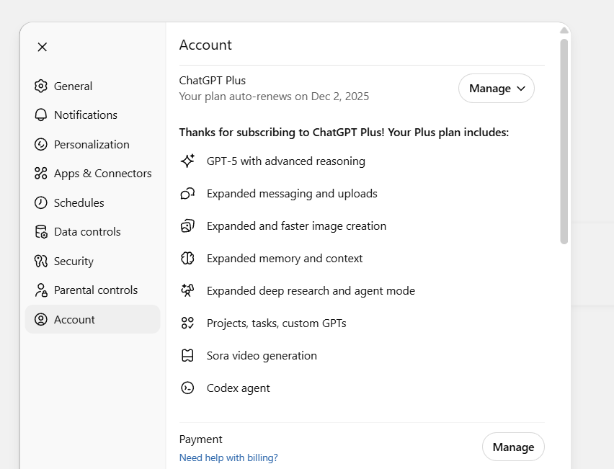
Task: Click the Notifications bell icon
Action: [x=41, y=115]
